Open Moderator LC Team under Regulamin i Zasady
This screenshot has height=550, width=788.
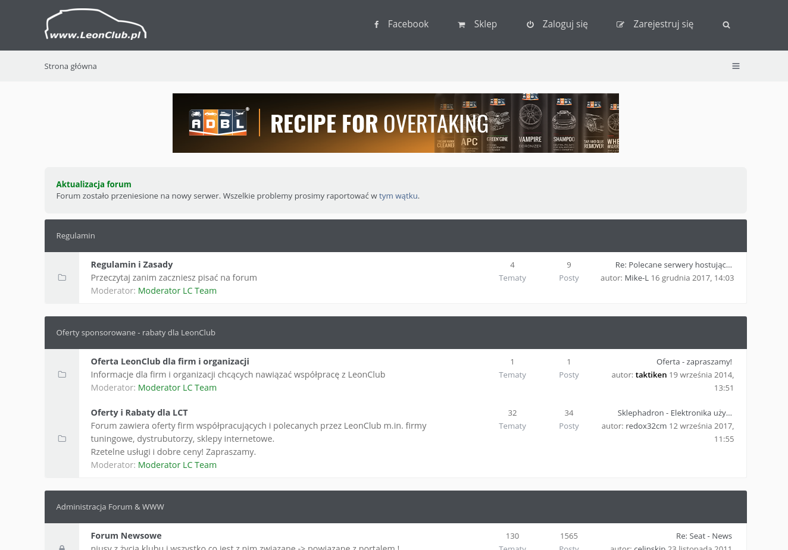click(177, 291)
